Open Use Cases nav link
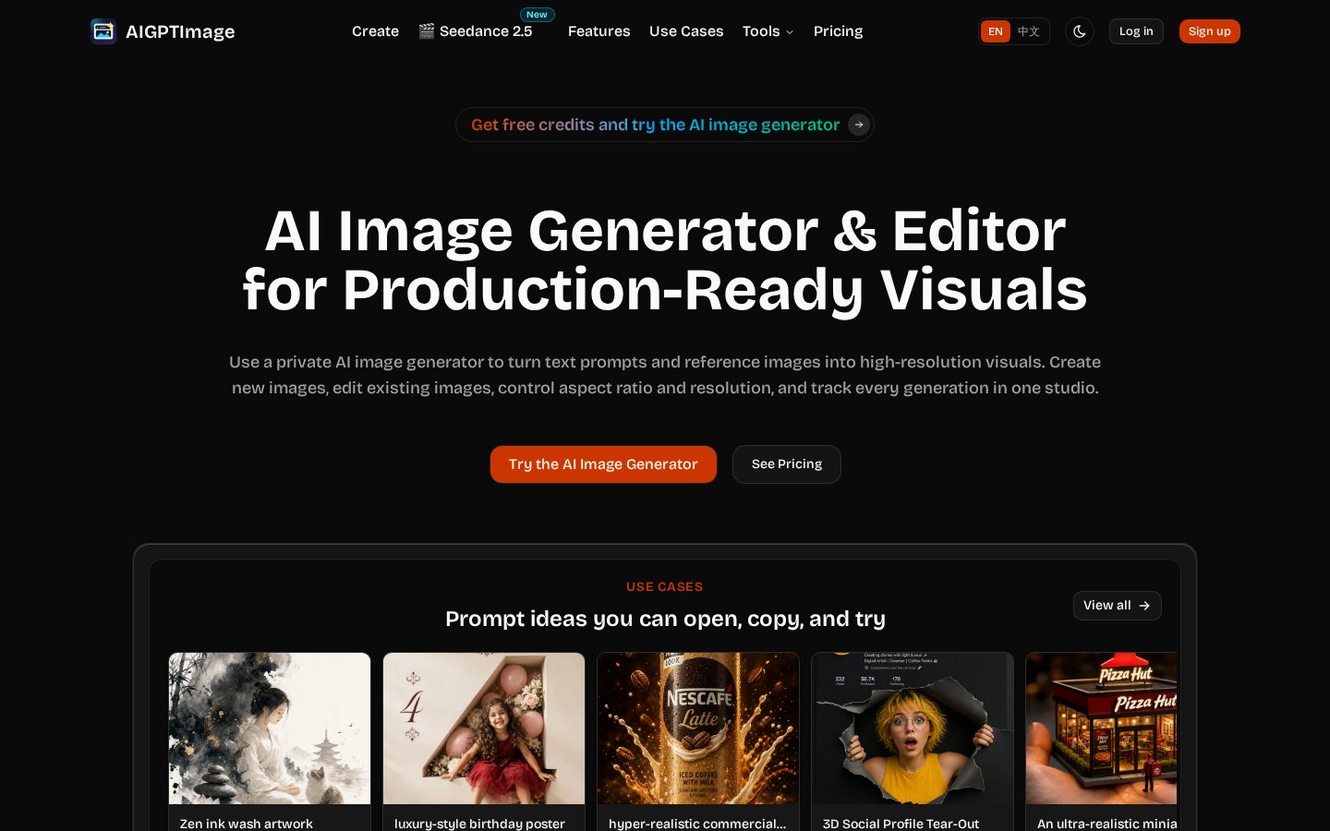1330x831 pixels. click(x=686, y=31)
